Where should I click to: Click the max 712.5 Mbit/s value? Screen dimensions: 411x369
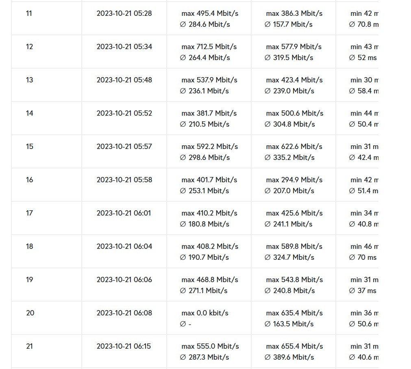[209, 47]
